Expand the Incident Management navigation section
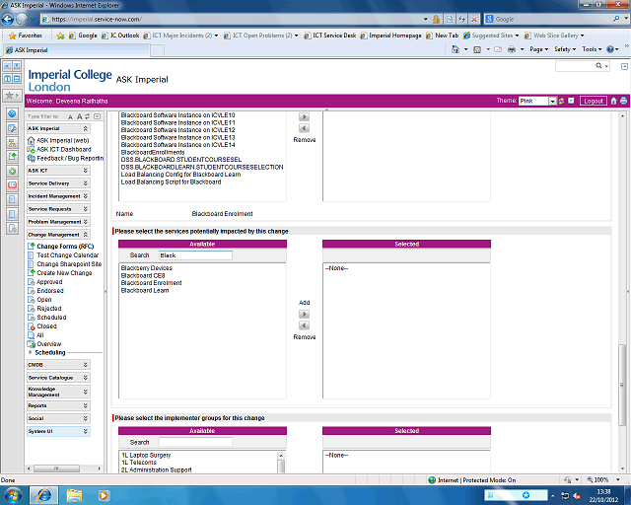 tap(86, 196)
